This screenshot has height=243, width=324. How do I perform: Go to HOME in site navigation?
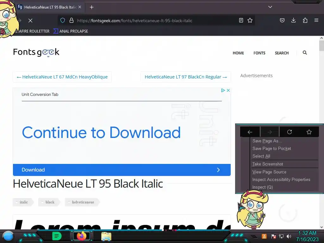(x=238, y=53)
